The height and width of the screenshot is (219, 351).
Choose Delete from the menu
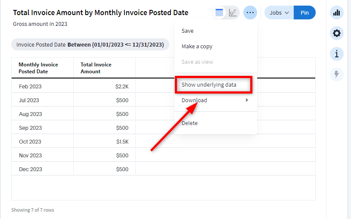(189, 123)
